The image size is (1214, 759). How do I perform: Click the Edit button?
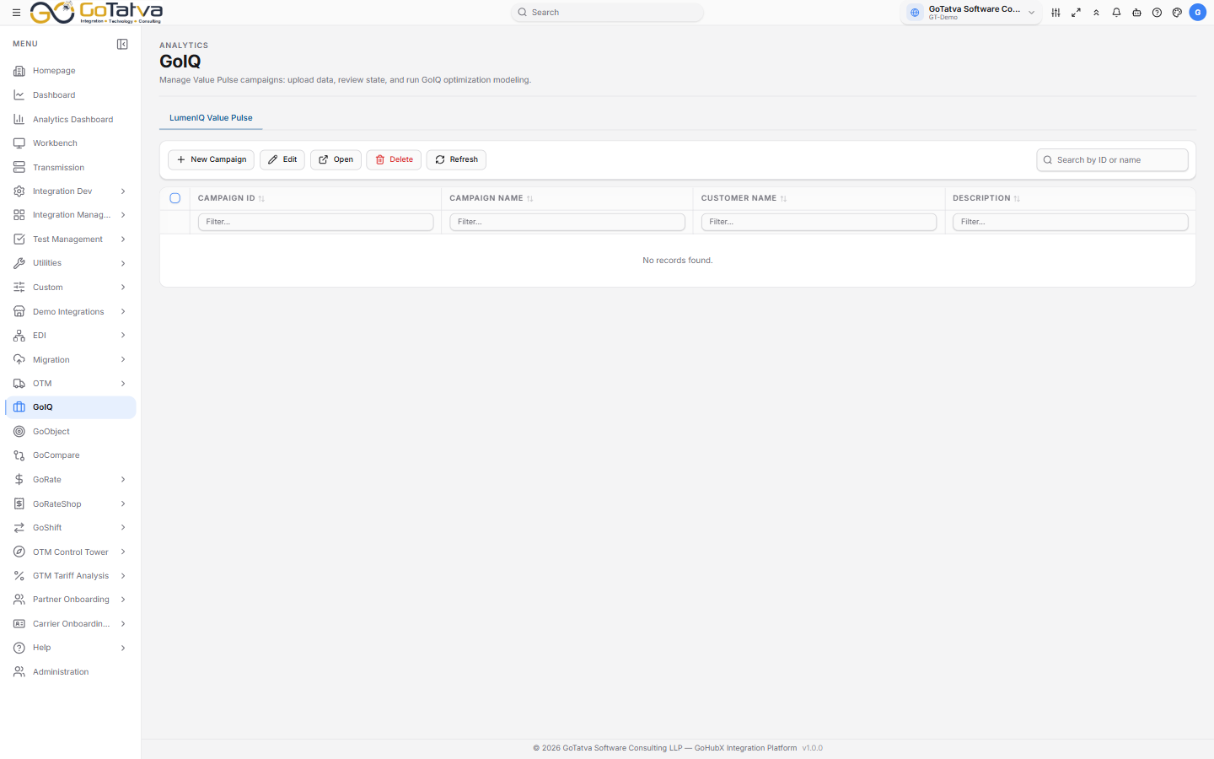[282, 159]
